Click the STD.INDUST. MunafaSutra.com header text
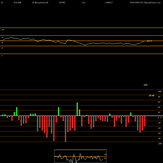The height and width of the screenshot is (163, 163). pos(145,3)
